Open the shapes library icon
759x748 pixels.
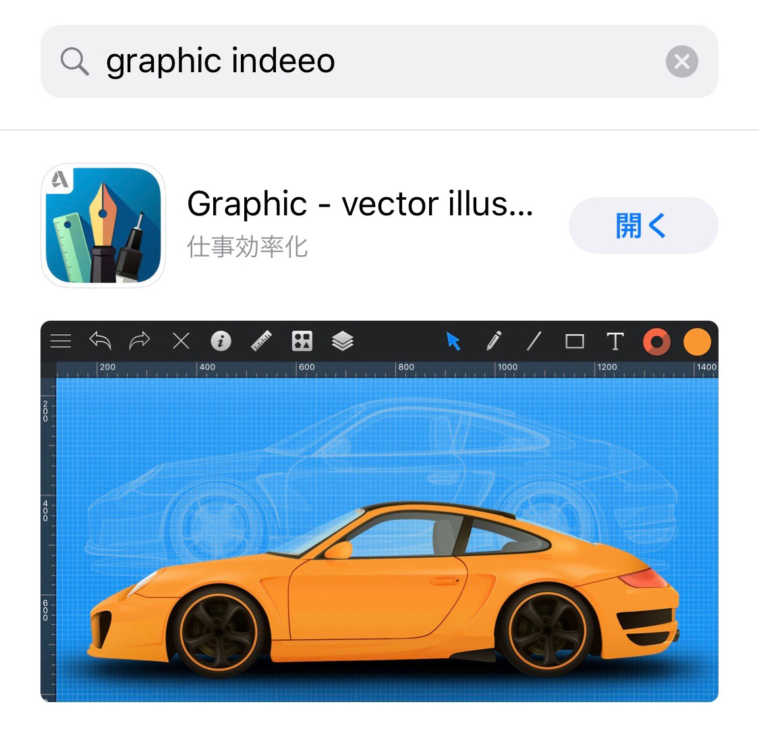click(x=302, y=341)
